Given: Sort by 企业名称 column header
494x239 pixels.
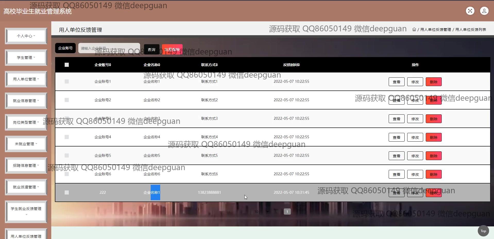Looking at the screenshot, I should pos(152,65).
